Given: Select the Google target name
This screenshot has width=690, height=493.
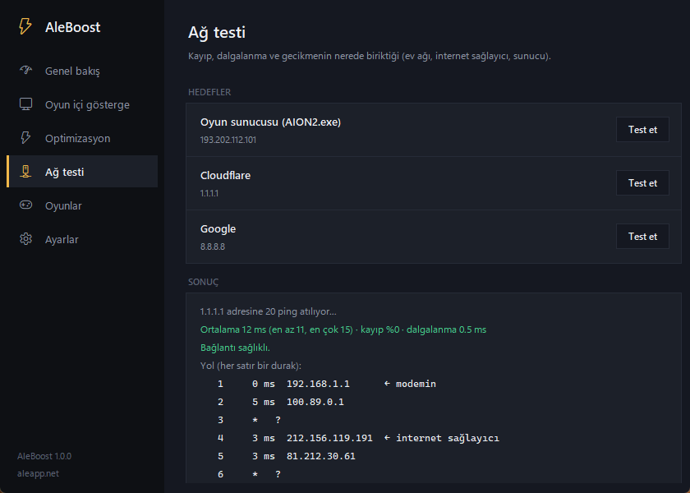Looking at the screenshot, I should click(218, 229).
